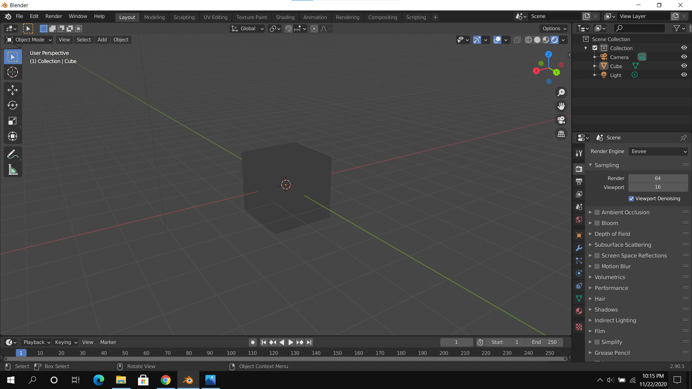Expand Volumetrics panel
The image size is (692, 389).
[609, 277]
